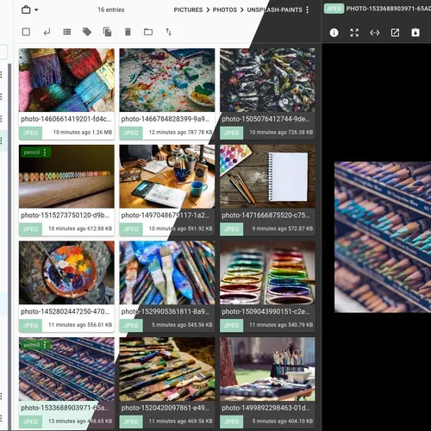Viewport: 431px width, 431px height.
Task: Click JPEG badge of photo-1499892298463
Action: [x=232, y=422]
